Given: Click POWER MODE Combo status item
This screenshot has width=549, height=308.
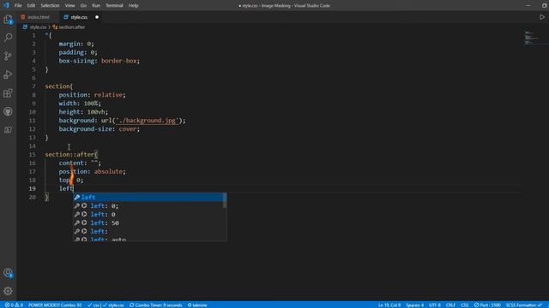Looking at the screenshot, I should [x=55, y=305].
